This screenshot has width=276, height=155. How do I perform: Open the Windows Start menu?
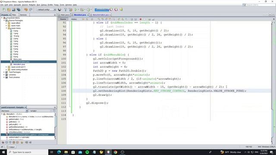point(3,152)
